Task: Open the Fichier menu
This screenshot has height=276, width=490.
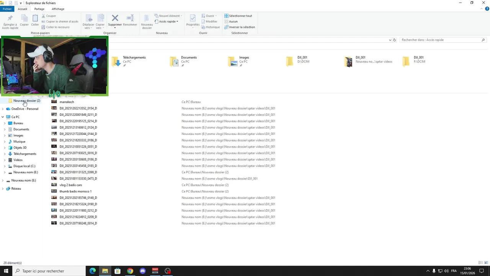Action: click(x=7, y=9)
